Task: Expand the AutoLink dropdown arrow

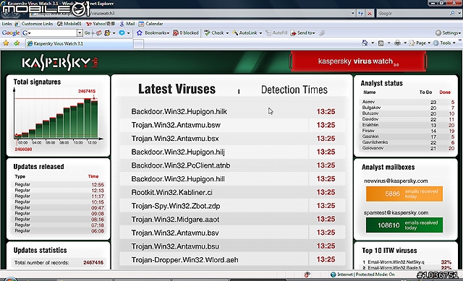Action: tap(260, 33)
